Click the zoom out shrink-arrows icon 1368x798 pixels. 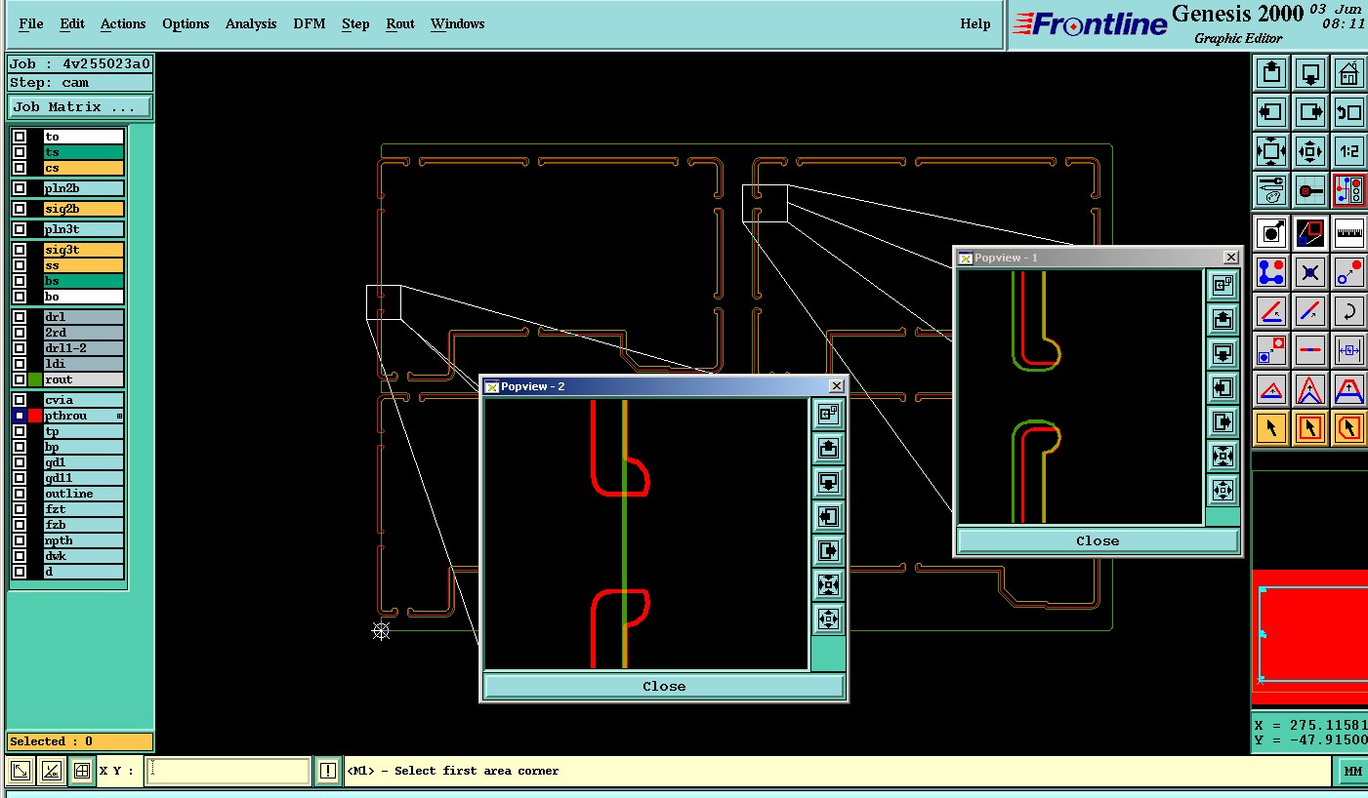click(x=1309, y=151)
